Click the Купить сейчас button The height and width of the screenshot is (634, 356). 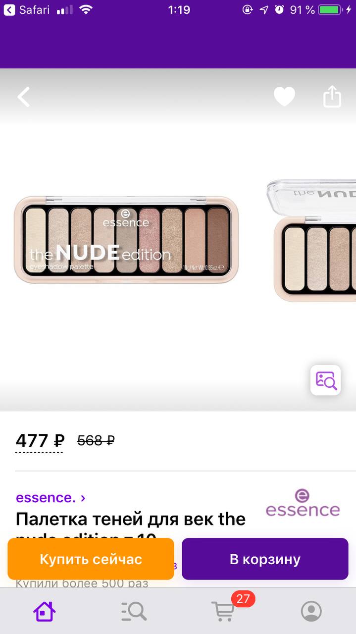pyautogui.click(x=91, y=559)
